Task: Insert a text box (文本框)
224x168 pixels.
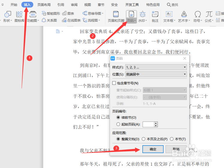Action: [x=169, y=16]
